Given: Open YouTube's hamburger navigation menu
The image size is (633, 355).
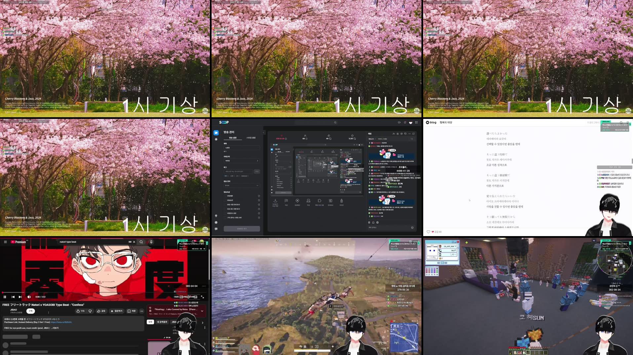Looking at the screenshot, I should coord(5,242).
